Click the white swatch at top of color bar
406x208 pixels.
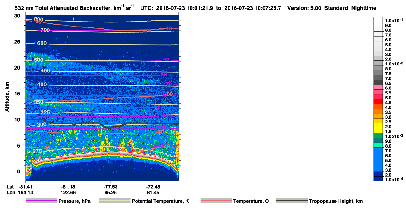click(x=378, y=20)
